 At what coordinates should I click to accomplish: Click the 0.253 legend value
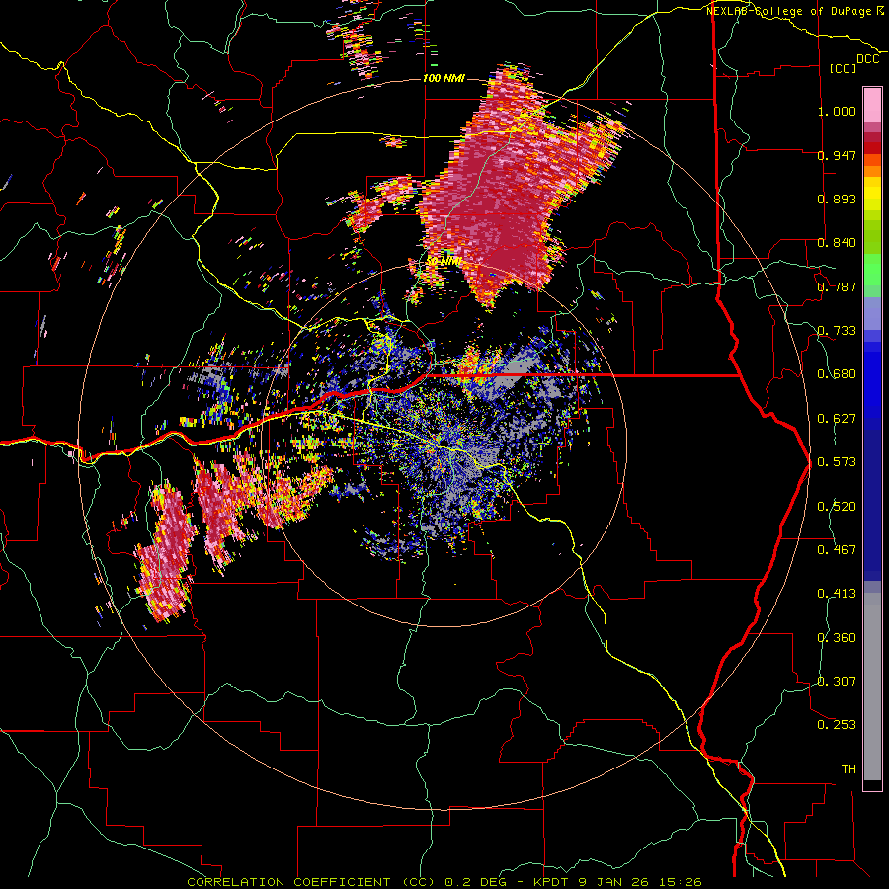click(837, 725)
